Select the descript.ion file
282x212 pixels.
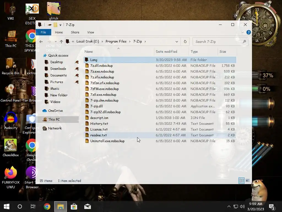click(160, 118)
